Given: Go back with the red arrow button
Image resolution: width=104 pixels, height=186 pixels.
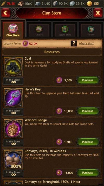Looking at the screenshot, I should click(6, 13).
